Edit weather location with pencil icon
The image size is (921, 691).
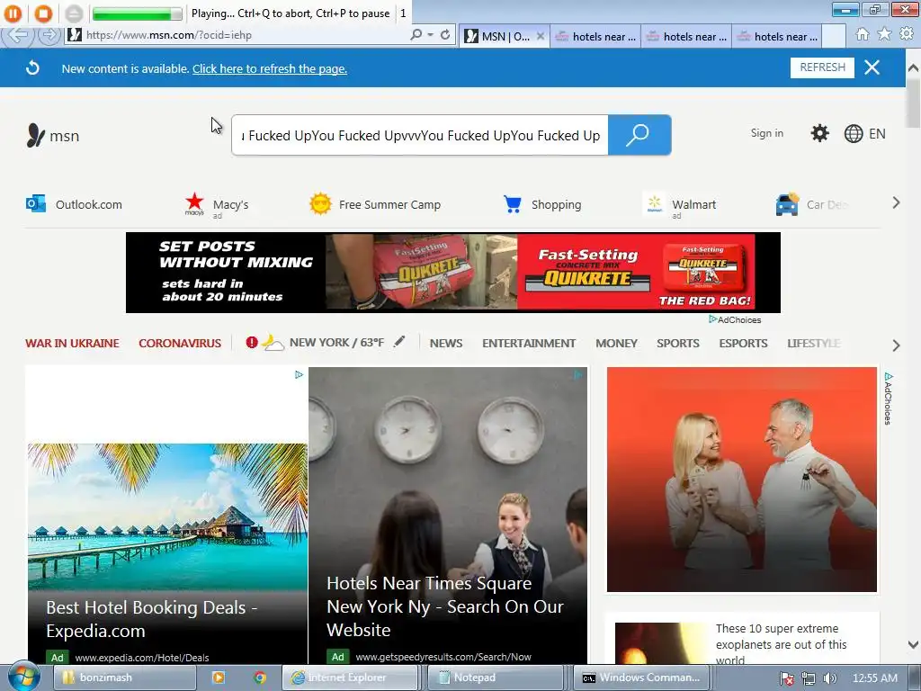coord(399,341)
